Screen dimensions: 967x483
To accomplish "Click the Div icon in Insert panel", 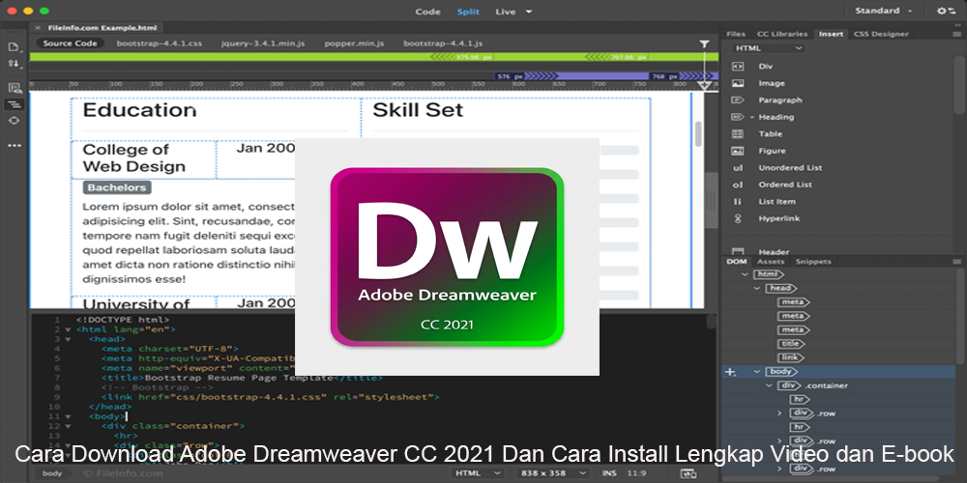I will point(738,66).
